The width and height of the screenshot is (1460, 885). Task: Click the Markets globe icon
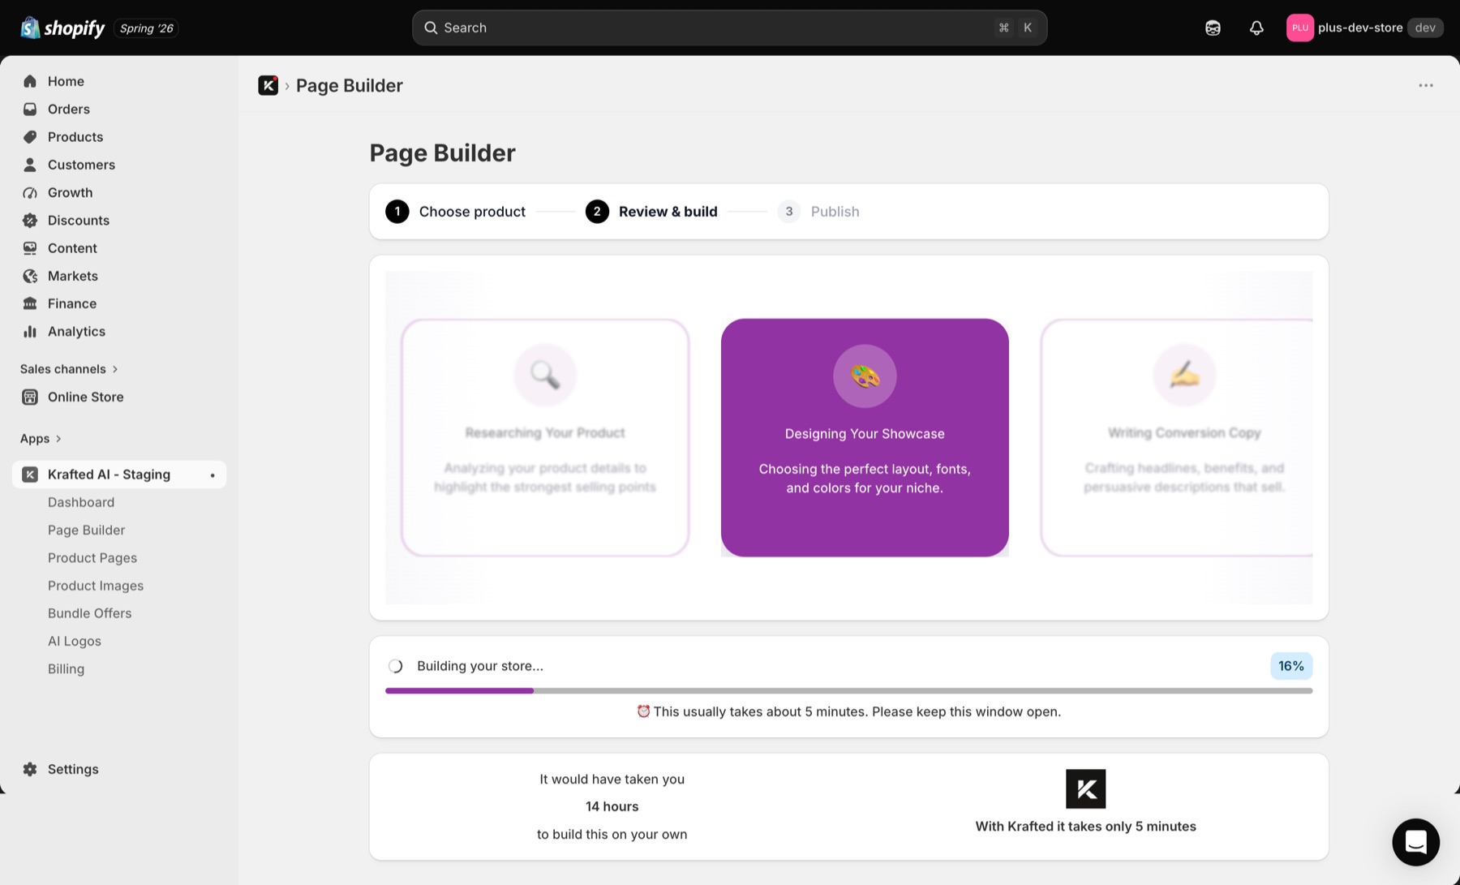[x=30, y=276]
